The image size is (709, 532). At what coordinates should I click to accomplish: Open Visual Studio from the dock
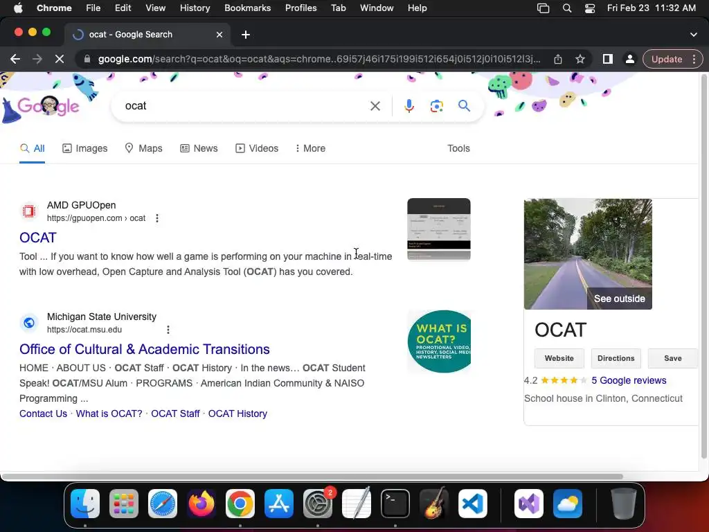click(528, 504)
